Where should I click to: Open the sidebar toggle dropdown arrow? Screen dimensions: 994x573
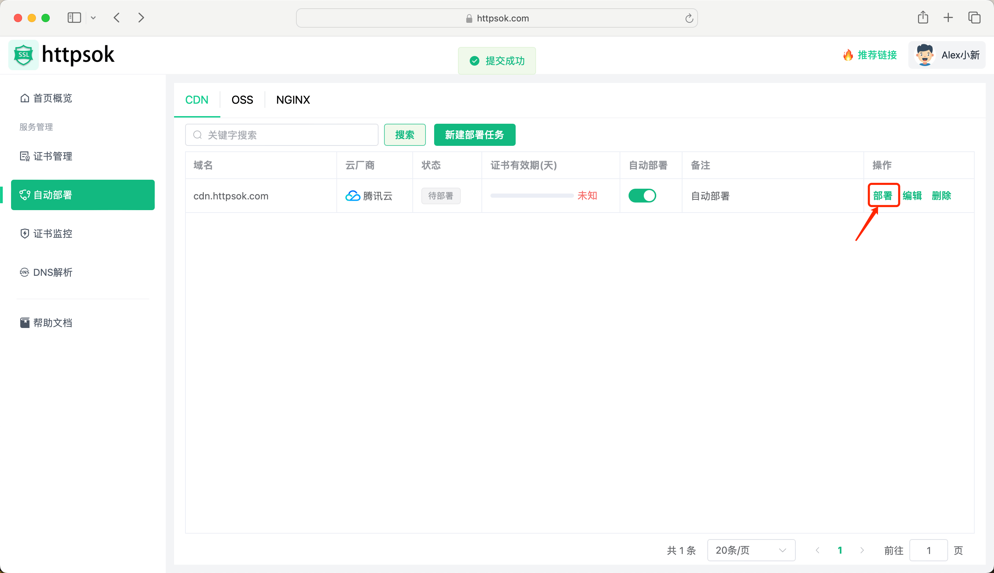pyautogui.click(x=93, y=18)
